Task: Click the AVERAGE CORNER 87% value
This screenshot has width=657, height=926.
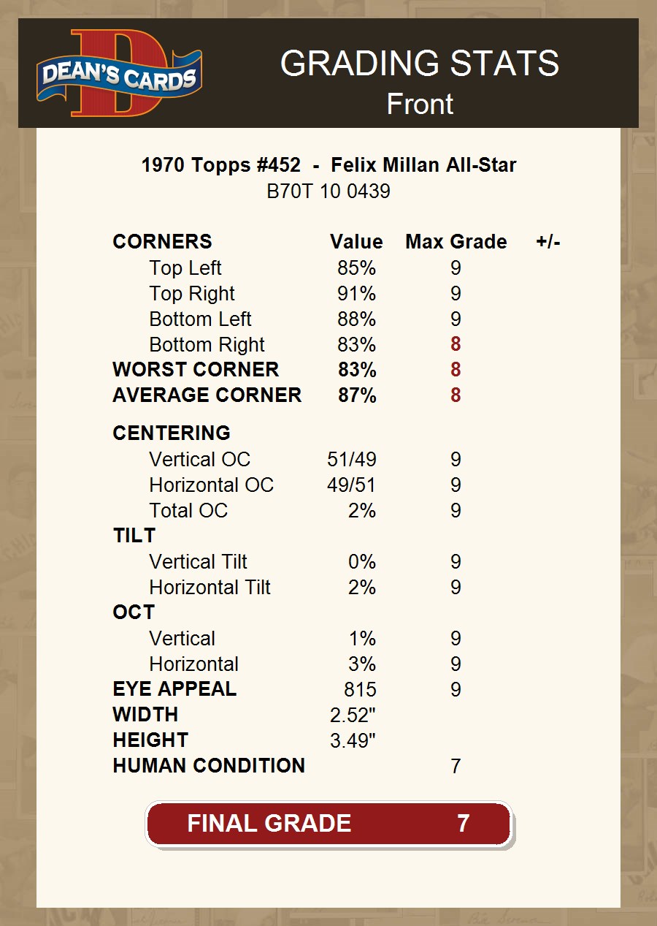Action: (x=357, y=395)
